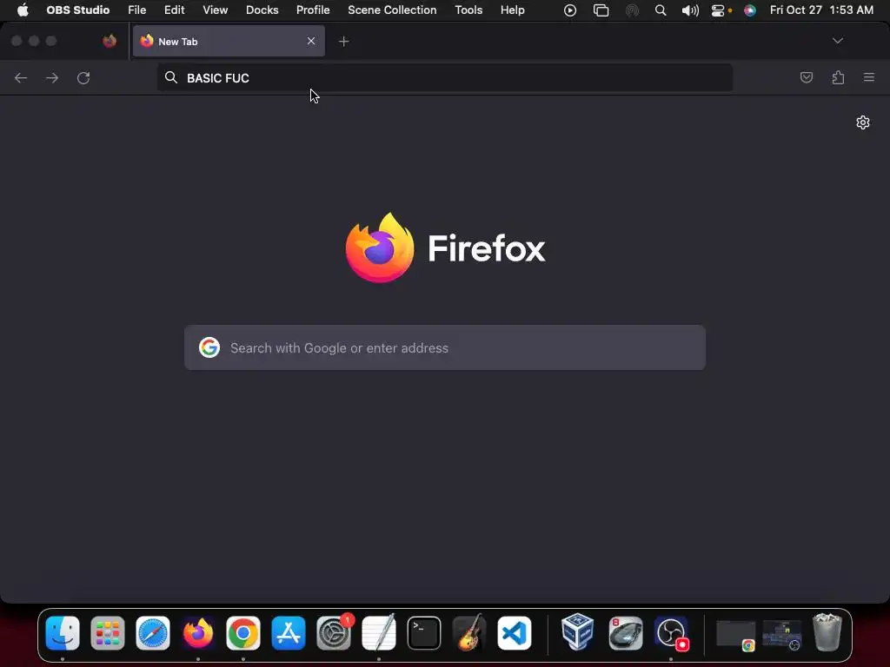The height and width of the screenshot is (667, 890).
Task: Open the OBS Studio menu
Action: (77, 10)
